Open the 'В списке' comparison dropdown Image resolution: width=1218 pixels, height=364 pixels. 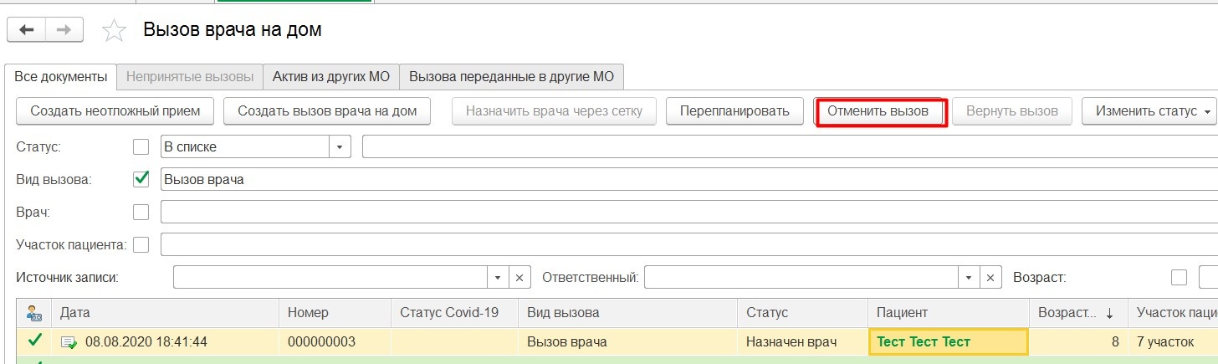click(x=340, y=147)
